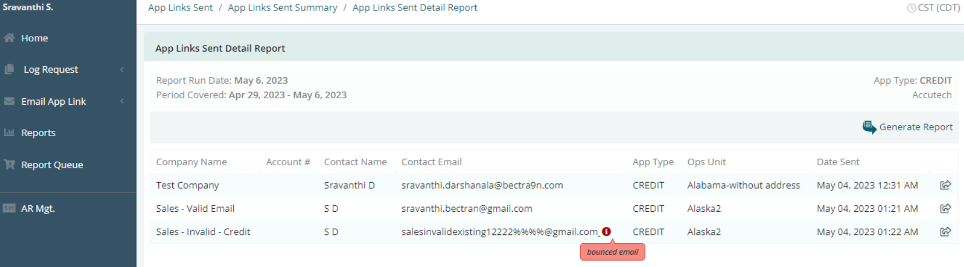This screenshot has height=267, width=964.
Task: Click the clock icon beside CST (CDT)
Action: (911, 8)
